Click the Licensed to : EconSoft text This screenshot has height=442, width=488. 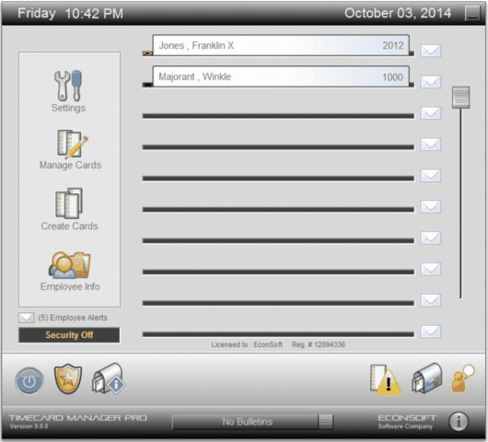click(247, 344)
